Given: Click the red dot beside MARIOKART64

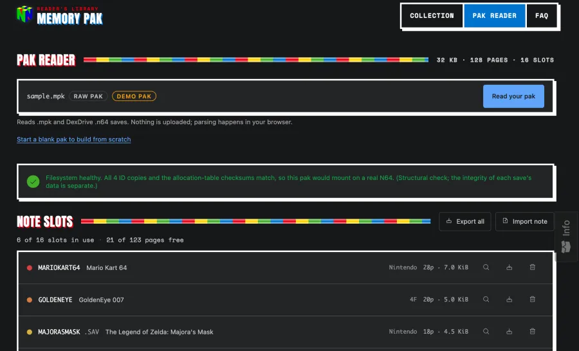Looking at the screenshot, I should coord(30,268).
